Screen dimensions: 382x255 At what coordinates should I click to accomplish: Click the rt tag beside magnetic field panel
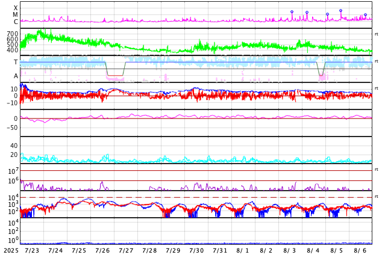coord(377,88)
